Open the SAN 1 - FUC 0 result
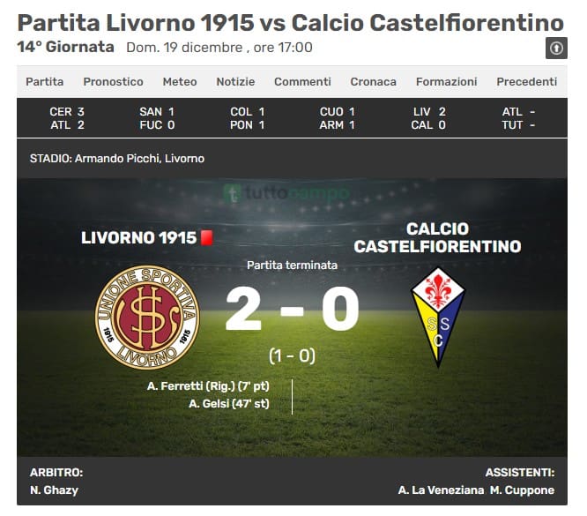 [x=157, y=118]
